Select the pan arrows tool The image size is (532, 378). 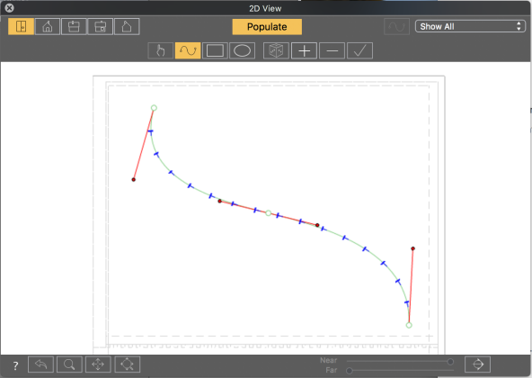click(x=98, y=364)
